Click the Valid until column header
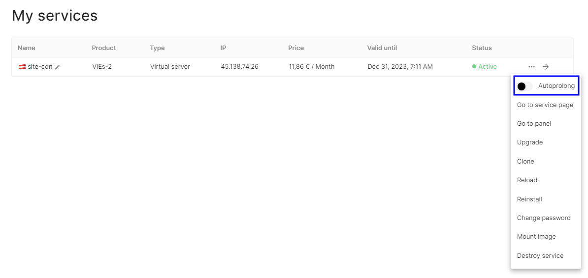The image size is (588, 278). pyautogui.click(x=382, y=48)
